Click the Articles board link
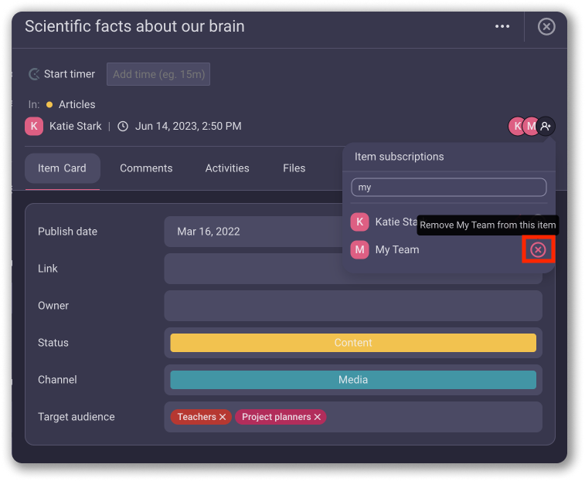Viewport: 585px width, 481px height. point(77,104)
